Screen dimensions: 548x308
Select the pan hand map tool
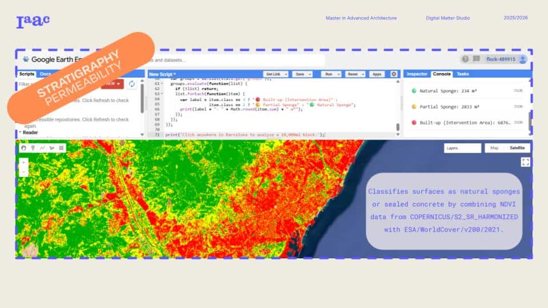tap(23, 148)
